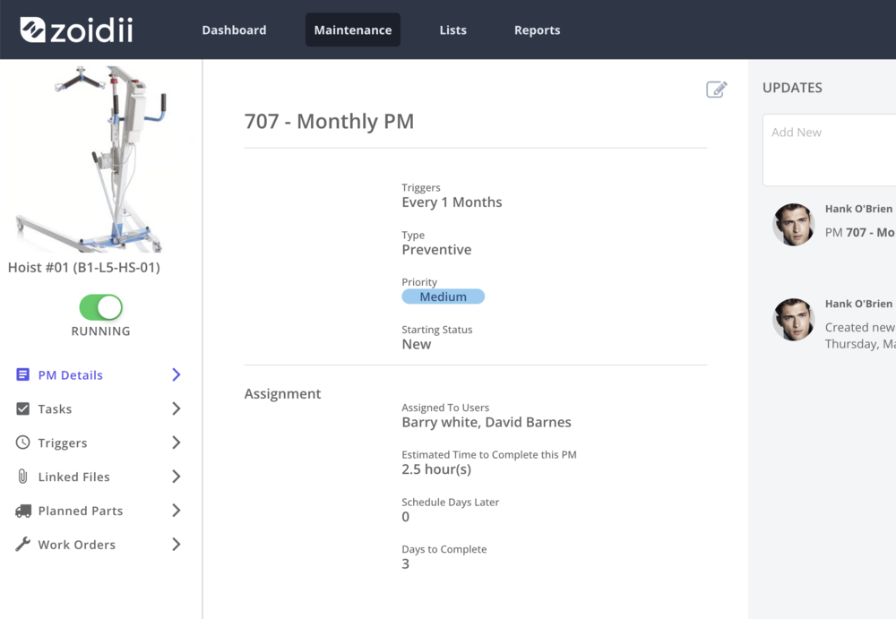Click the PM Details document icon

coord(23,375)
